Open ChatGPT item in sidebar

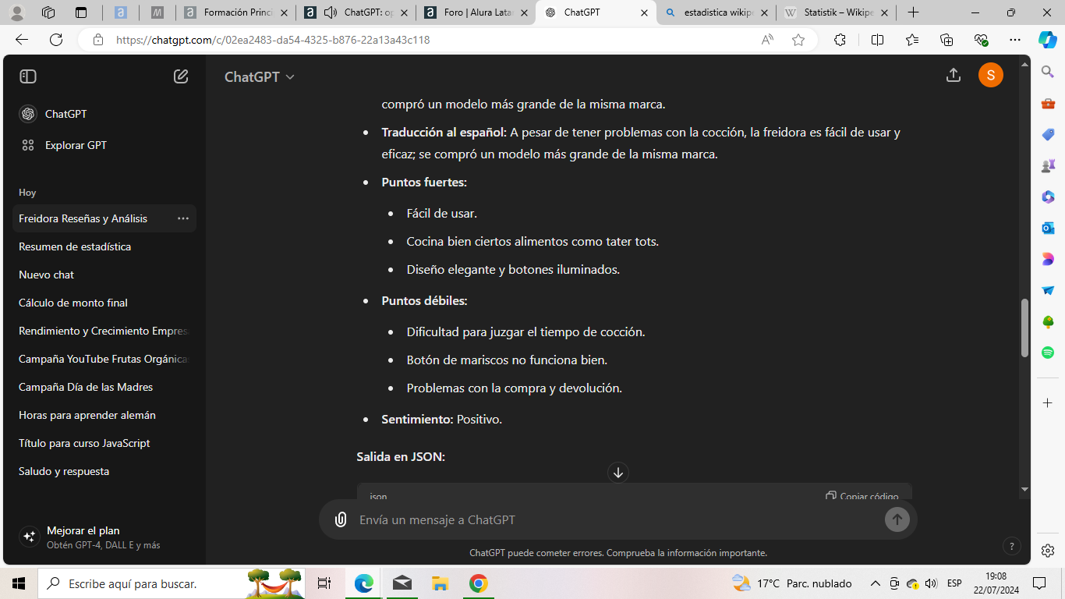(104, 114)
